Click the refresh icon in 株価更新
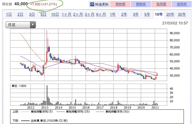Viewport: 194px width, 124px height. click(x=92, y=4)
